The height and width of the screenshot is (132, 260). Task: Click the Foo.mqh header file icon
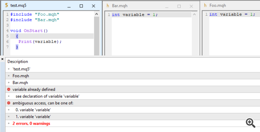205,6
